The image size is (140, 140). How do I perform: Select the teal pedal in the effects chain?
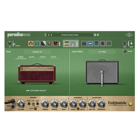[x=37, y=43]
